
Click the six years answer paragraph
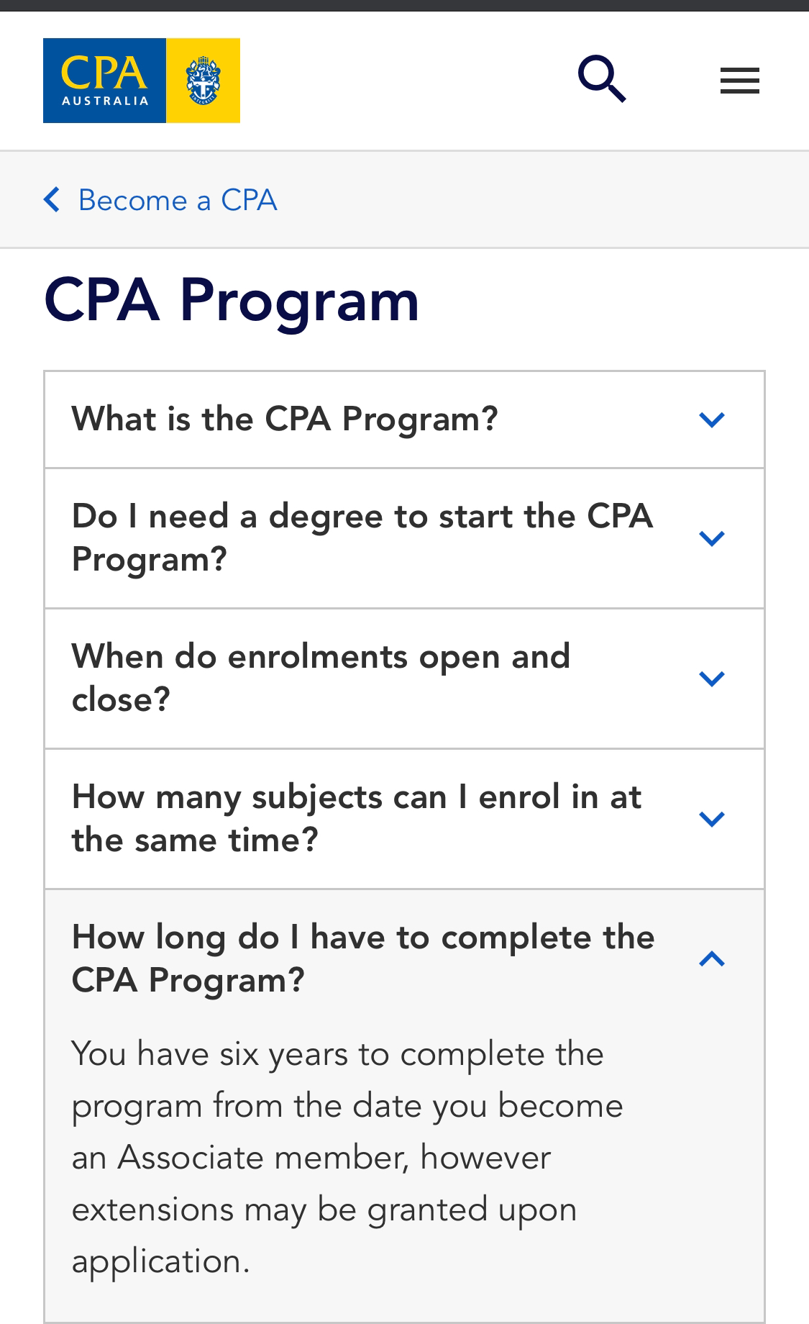tap(347, 1158)
